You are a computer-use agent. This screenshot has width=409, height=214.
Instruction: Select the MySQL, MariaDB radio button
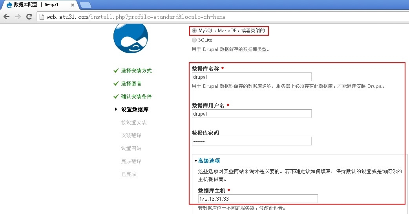pyautogui.click(x=194, y=31)
